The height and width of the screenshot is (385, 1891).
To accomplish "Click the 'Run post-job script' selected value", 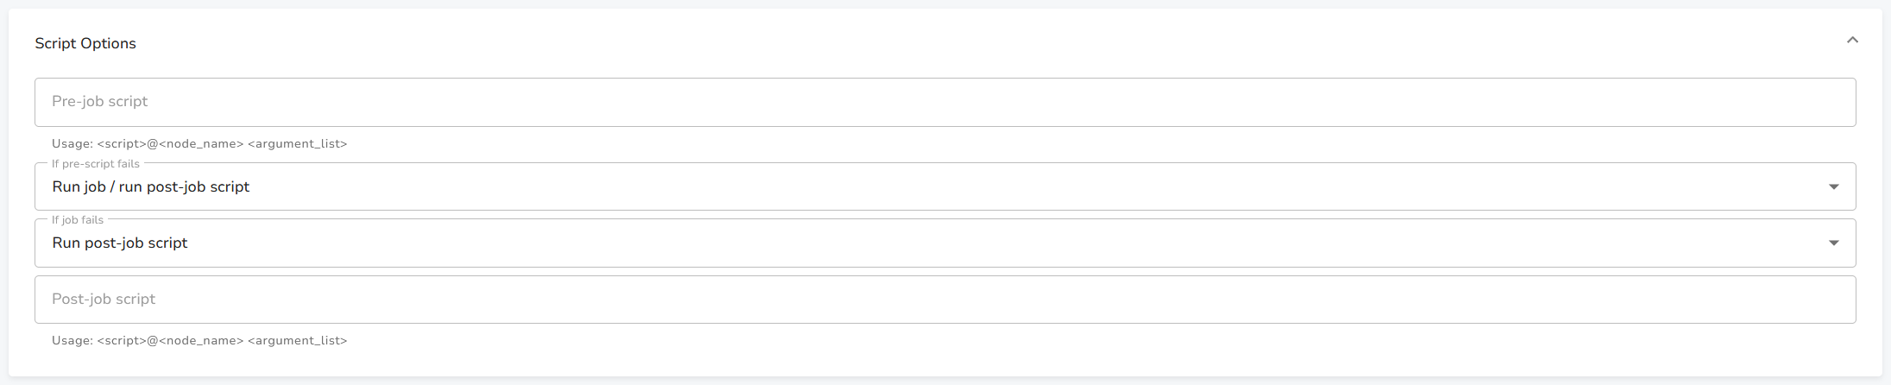I will click(x=120, y=243).
